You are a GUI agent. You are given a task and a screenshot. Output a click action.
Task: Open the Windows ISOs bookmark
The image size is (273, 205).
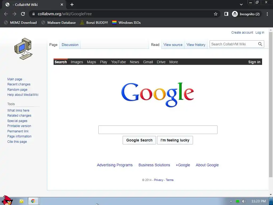(126, 22)
